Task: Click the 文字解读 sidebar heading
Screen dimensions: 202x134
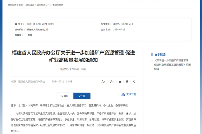Action: click(x=160, y=55)
